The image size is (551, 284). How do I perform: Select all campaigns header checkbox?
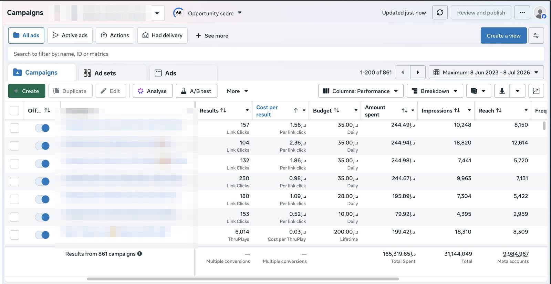pos(14,110)
